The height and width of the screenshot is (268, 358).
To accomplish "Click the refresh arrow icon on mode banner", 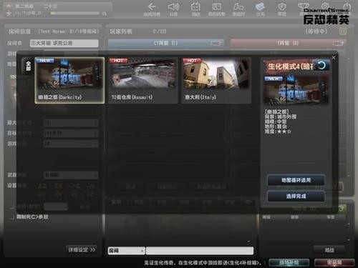I will (322, 65).
